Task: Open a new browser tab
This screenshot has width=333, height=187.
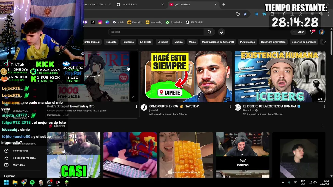Action: coord(223,4)
